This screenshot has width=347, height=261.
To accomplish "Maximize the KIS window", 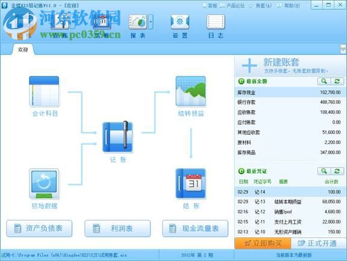I will (x=328, y=5).
